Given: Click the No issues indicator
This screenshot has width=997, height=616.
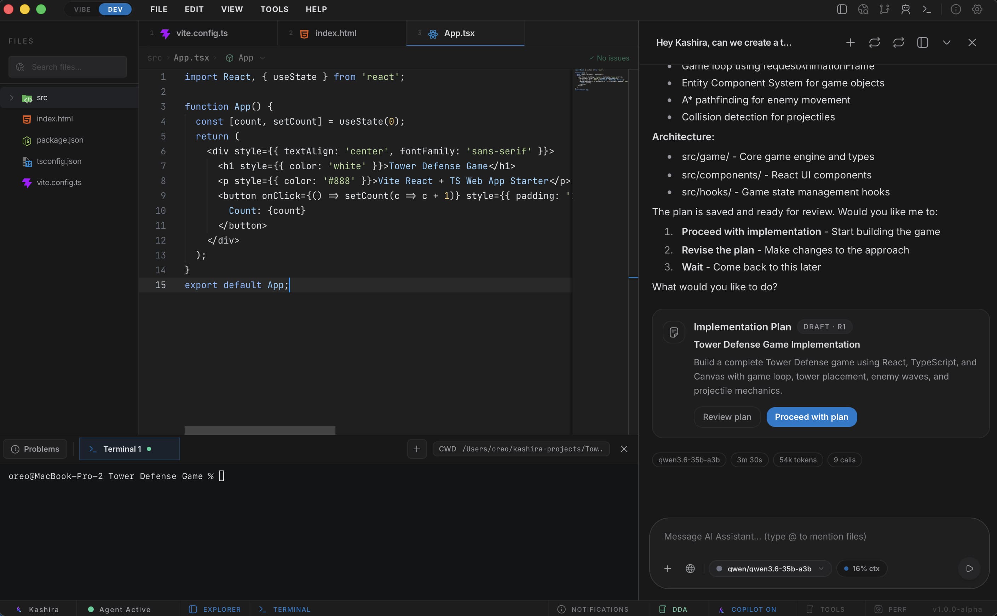Looking at the screenshot, I should [x=609, y=58].
